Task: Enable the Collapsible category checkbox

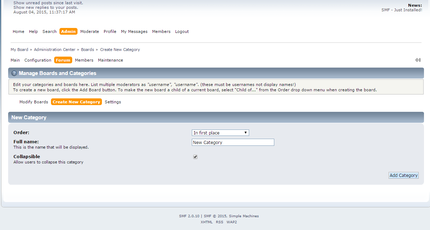Action: click(195, 156)
